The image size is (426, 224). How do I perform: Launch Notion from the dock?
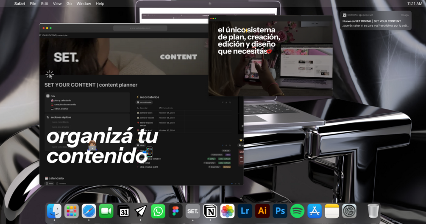(x=210, y=211)
